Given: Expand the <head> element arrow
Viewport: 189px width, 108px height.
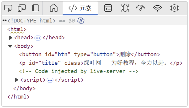Looking at the screenshot, I should 11,38.
